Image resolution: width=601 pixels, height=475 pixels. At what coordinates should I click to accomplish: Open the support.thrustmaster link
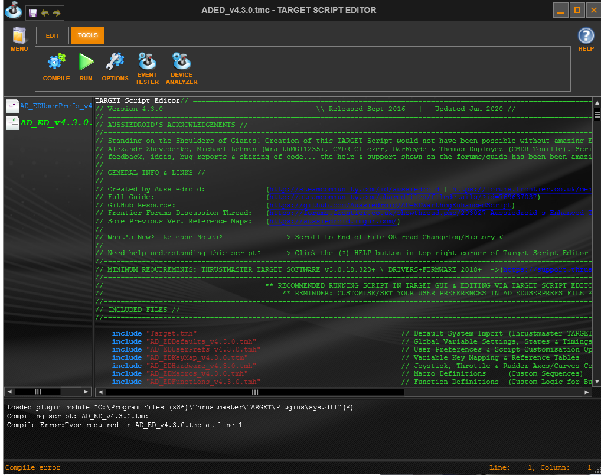tap(548, 270)
